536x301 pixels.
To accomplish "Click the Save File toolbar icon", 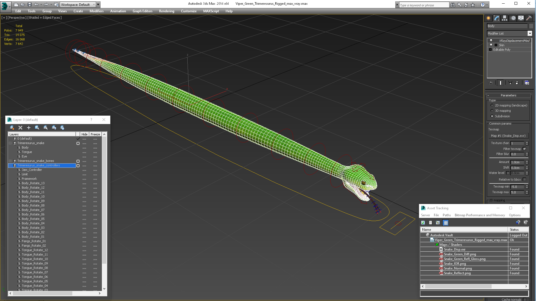I will [x=29, y=4].
